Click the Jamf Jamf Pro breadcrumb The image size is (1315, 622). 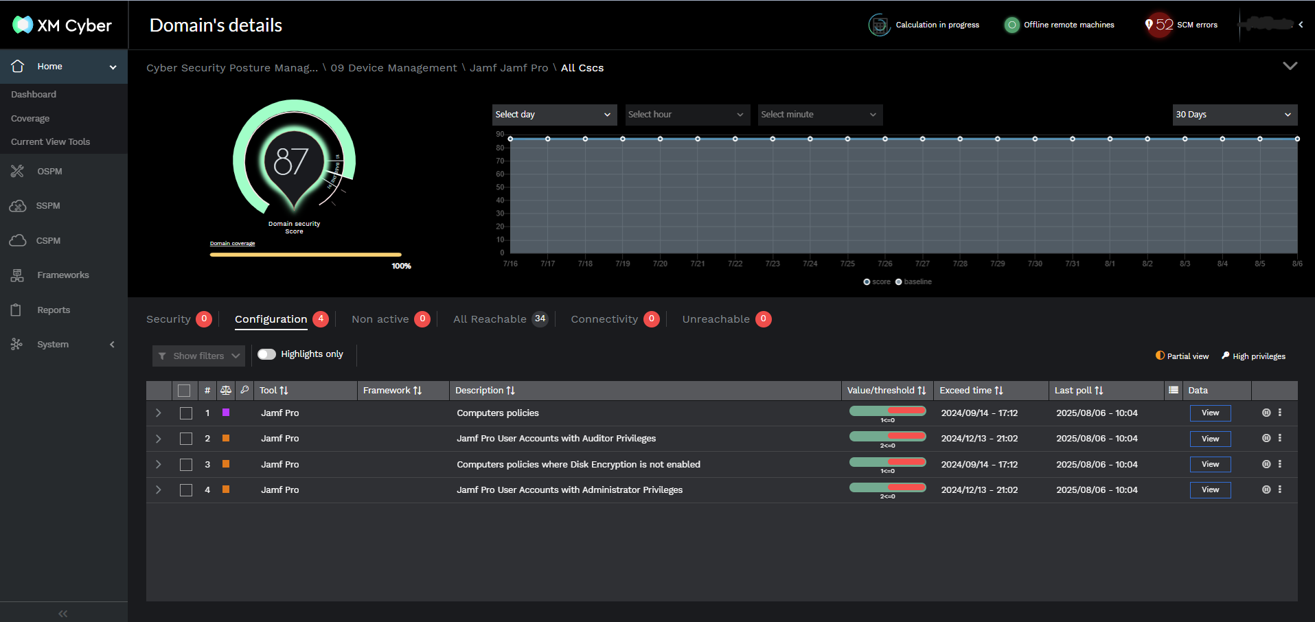[509, 68]
